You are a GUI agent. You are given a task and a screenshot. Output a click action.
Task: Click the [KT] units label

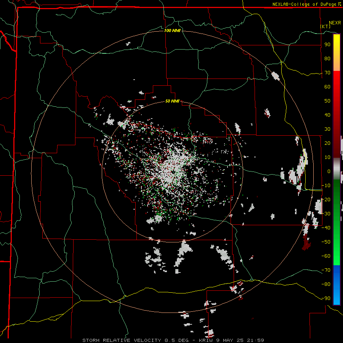(x=325, y=26)
